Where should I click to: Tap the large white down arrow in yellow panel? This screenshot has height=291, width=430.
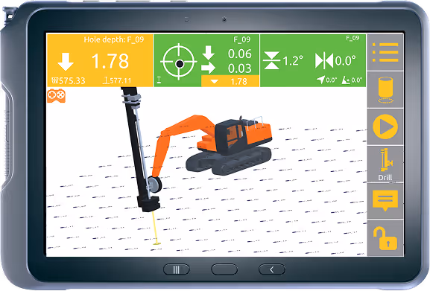click(66, 62)
